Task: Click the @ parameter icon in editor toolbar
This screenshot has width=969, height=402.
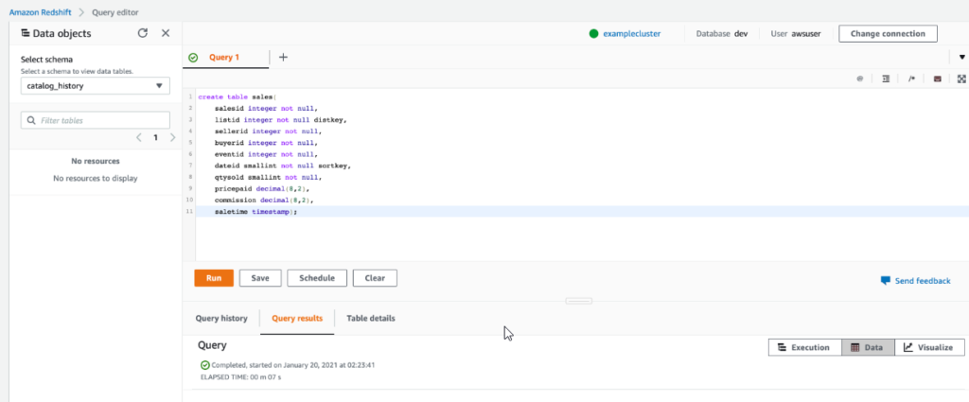Action: point(859,79)
